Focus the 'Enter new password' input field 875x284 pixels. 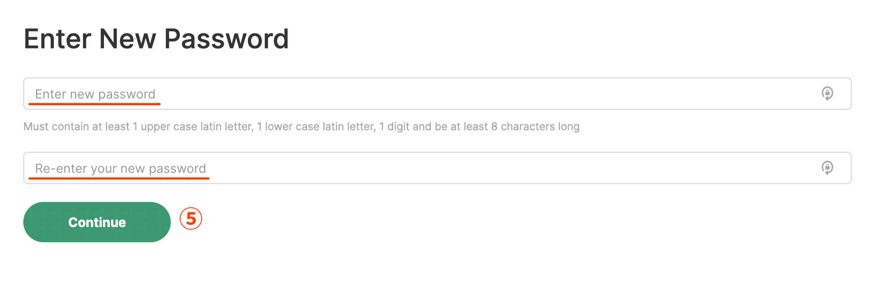click(x=437, y=94)
